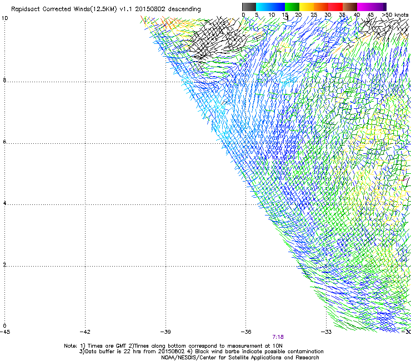Click the 'NOAA/NESDIS/Center for Satellite Applications' credit

222,358
